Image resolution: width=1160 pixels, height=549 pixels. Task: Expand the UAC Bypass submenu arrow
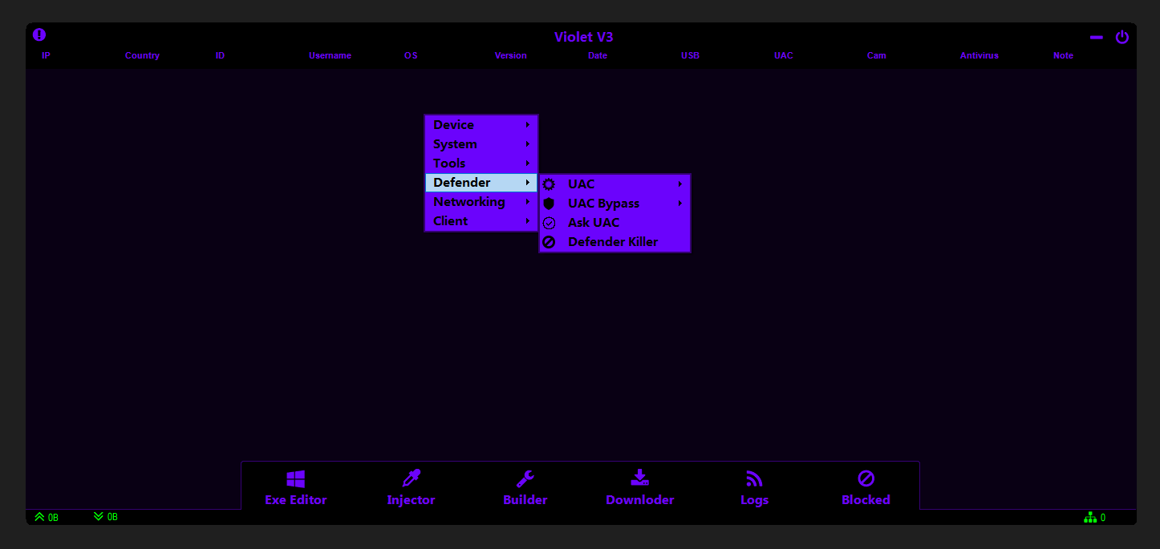pyautogui.click(x=680, y=204)
